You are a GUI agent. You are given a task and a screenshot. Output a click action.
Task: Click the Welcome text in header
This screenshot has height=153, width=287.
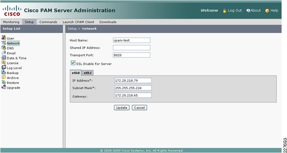[209, 10]
